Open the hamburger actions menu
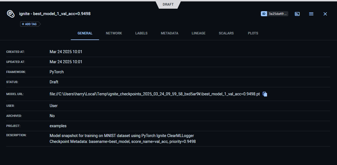This screenshot has width=337, height=165. [x=311, y=14]
